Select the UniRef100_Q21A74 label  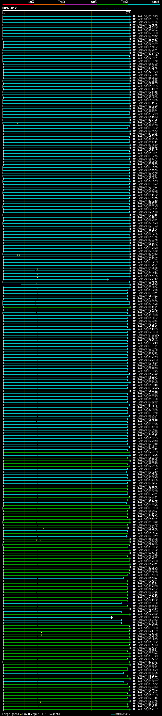coord(145,293)
